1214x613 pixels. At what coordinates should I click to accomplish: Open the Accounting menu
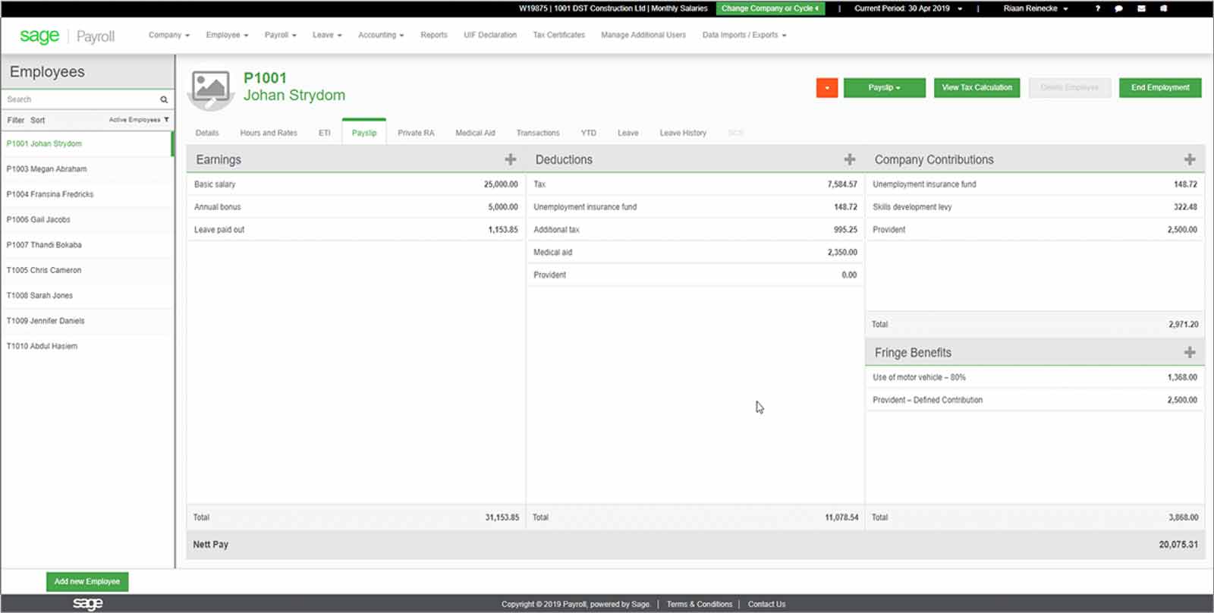click(381, 35)
